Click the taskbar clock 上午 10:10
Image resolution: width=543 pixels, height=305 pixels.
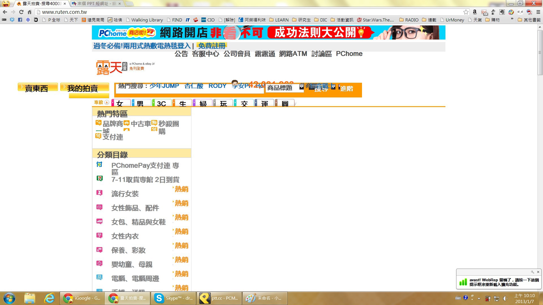[524, 298]
